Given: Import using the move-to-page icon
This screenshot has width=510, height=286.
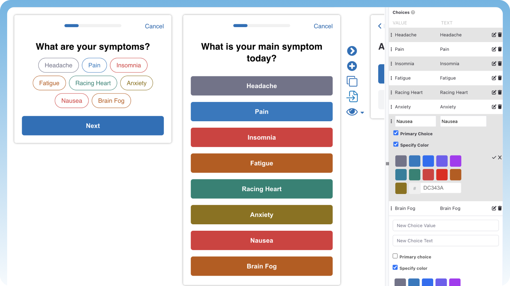Looking at the screenshot, I should [352, 96].
